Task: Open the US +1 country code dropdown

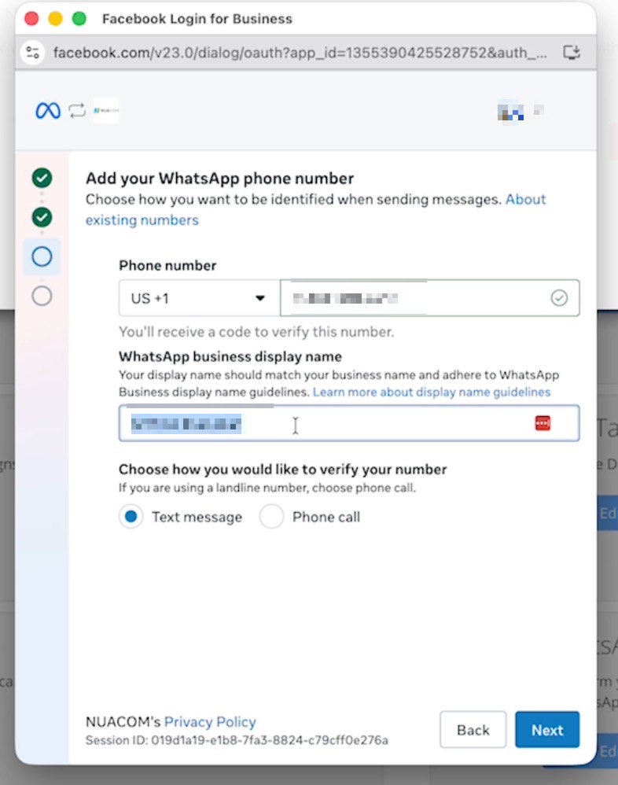Action: (199, 298)
